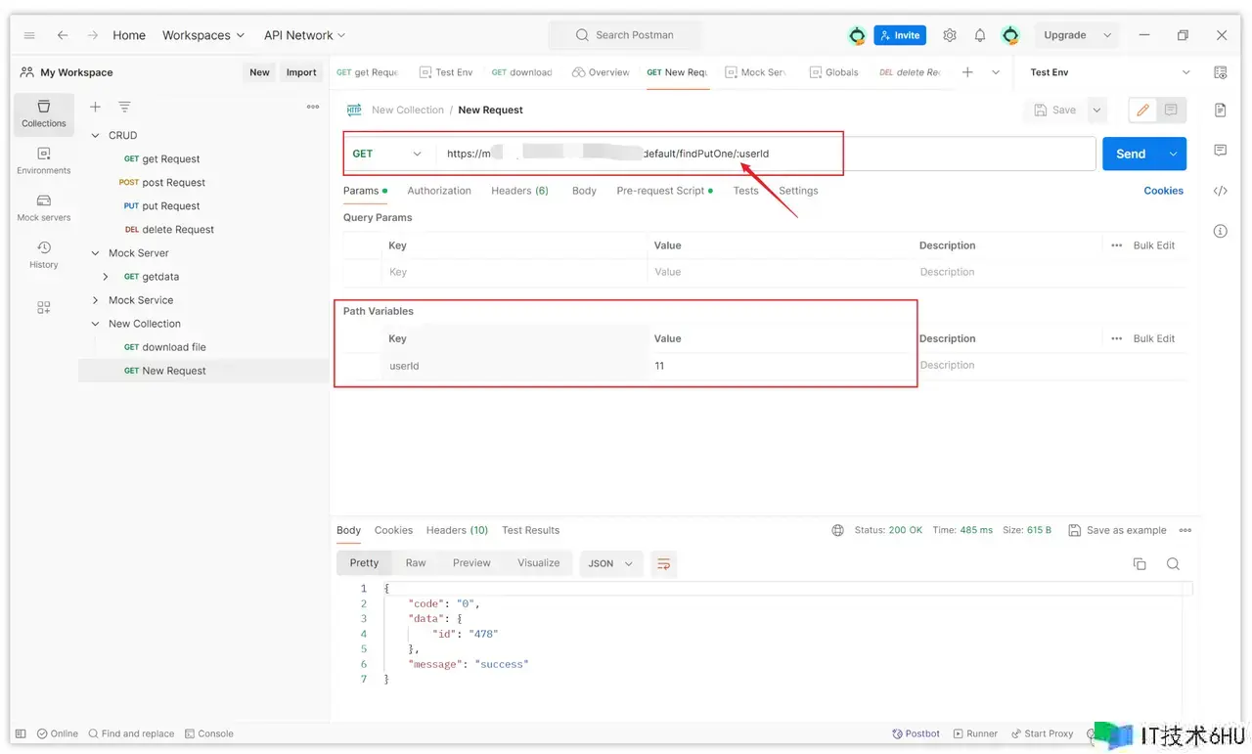
Task: Open the hamburger menu icon
Action: (x=29, y=35)
